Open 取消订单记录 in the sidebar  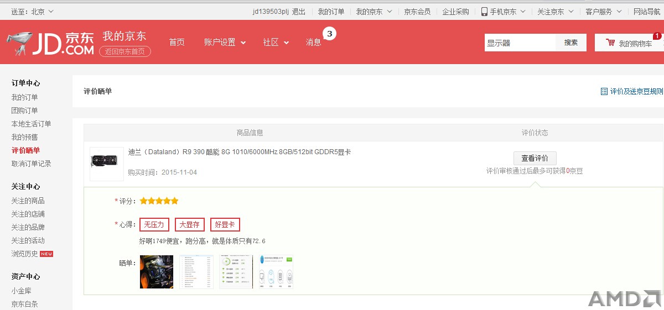(x=32, y=164)
